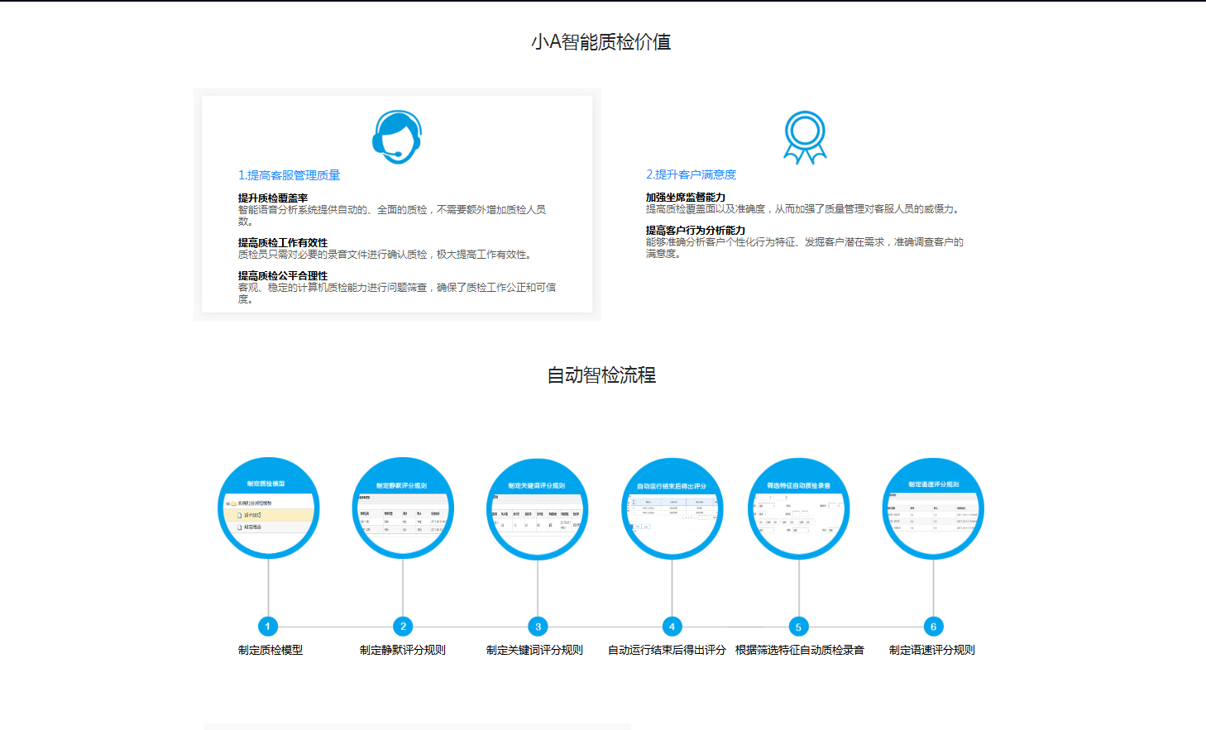This screenshot has height=730, width=1206.
Task: Click the customer service headset icon
Action: click(397, 137)
